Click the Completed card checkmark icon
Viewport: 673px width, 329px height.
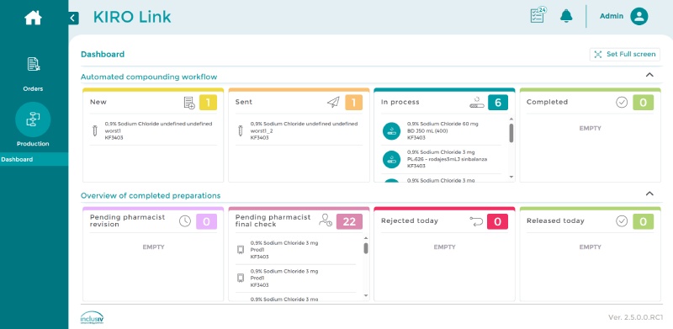click(622, 102)
